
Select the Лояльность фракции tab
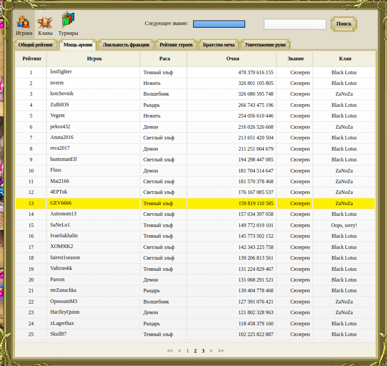(126, 45)
